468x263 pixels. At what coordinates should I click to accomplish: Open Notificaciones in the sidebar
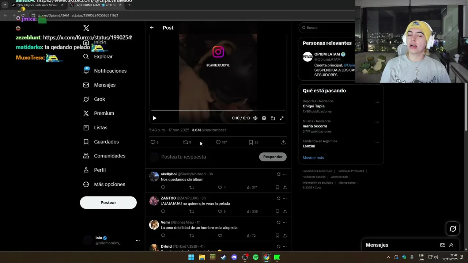pyautogui.click(x=105, y=71)
